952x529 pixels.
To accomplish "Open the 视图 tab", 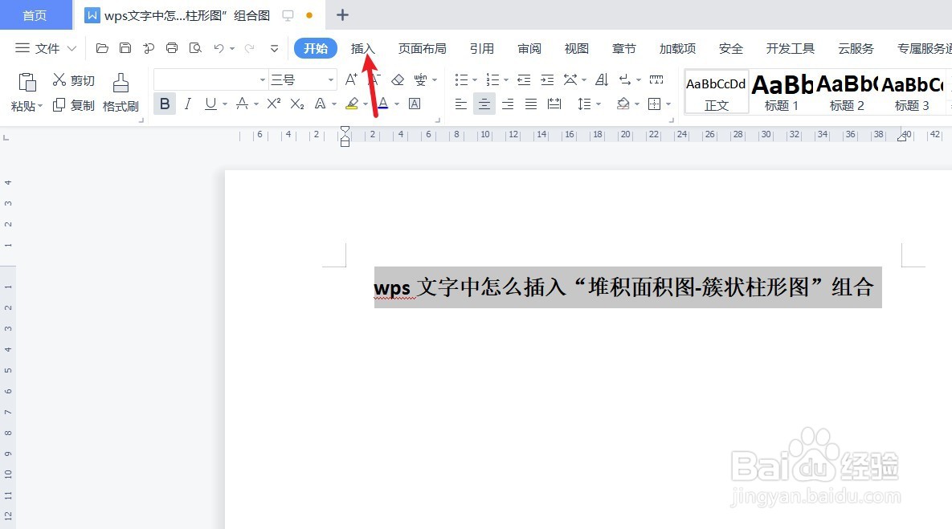I will [x=576, y=48].
